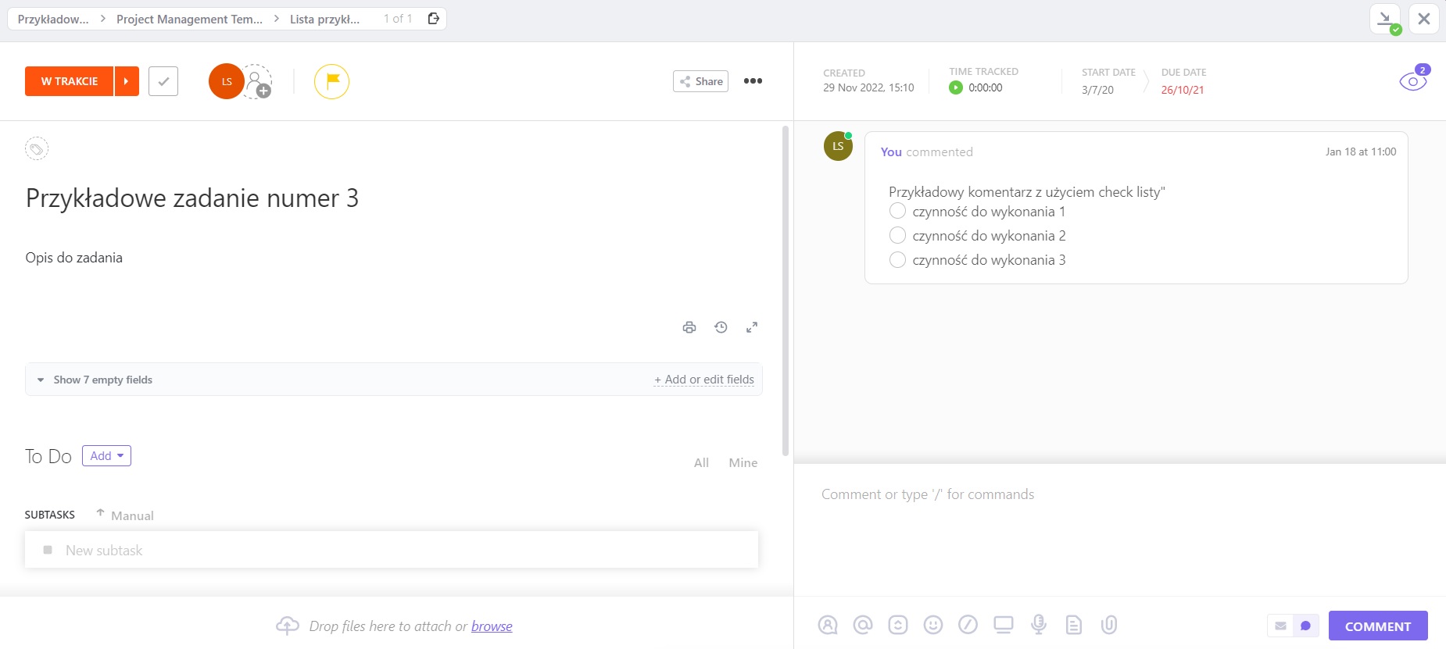Click the move-task icon in breadcrumb bar
Image resolution: width=1446 pixels, height=649 pixels.
coord(434,19)
